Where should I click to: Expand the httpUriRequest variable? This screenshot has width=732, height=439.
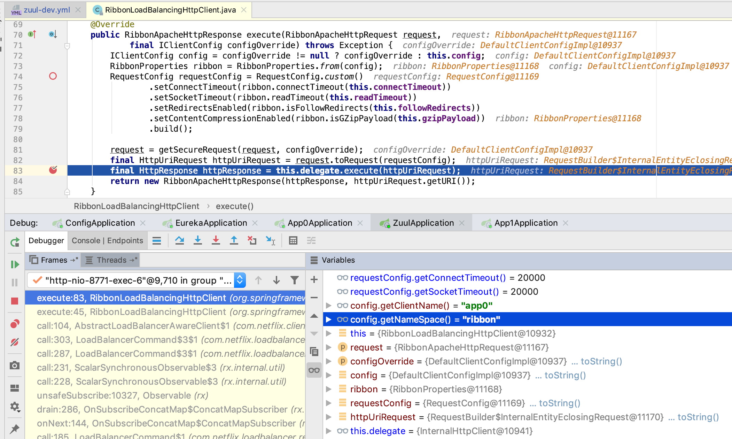coord(328,417)
